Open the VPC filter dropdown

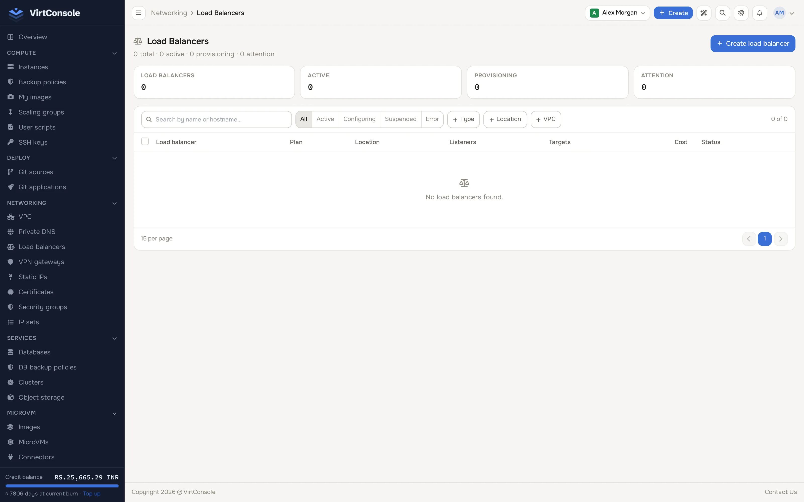pos(546,119)
